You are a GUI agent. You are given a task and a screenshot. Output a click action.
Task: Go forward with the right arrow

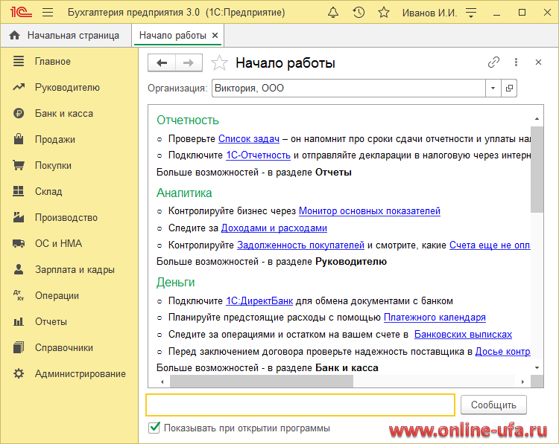pos(189,63)
